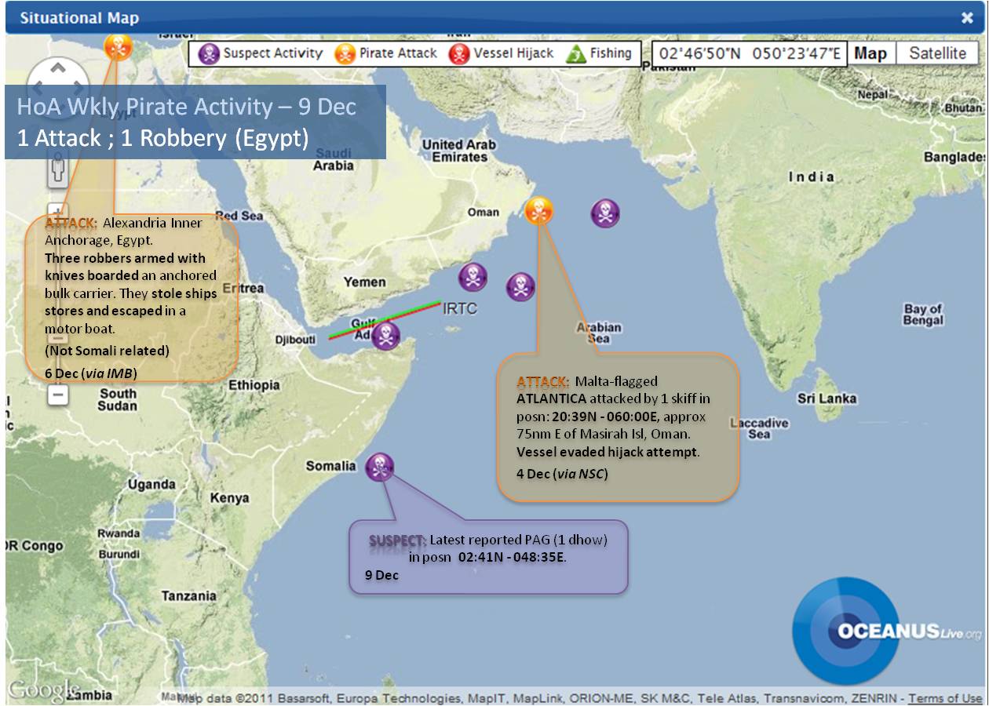
Task: Click the "Vessel Hijack" legend label
Action: (x=513, y=53)
